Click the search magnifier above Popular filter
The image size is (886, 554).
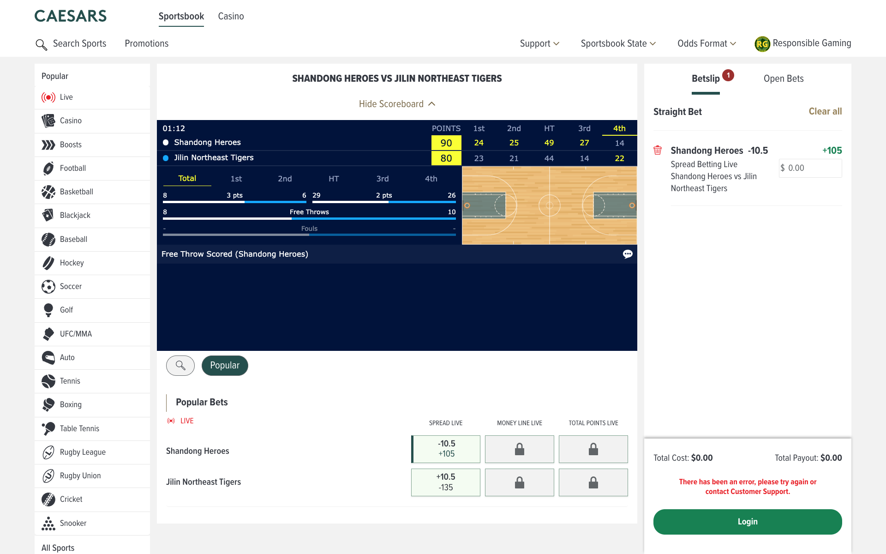(x=180, y=366)
